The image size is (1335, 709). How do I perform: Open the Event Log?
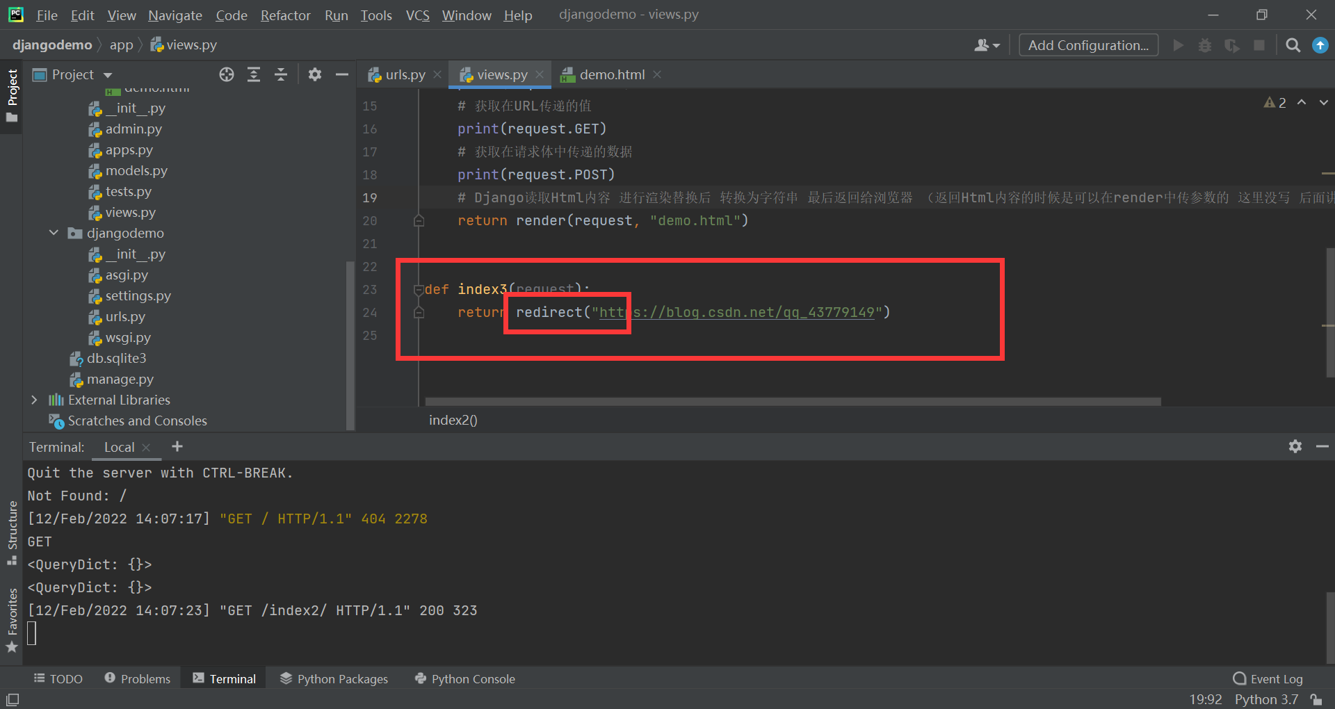click(x=1268, y=678)
